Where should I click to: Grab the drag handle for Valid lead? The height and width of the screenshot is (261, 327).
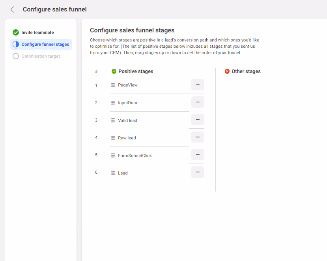pyautogui.click(x=113, y=120)
